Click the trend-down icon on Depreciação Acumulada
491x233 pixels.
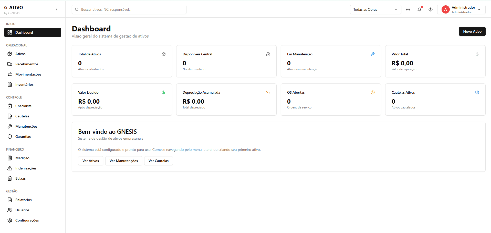click(268, 92)
